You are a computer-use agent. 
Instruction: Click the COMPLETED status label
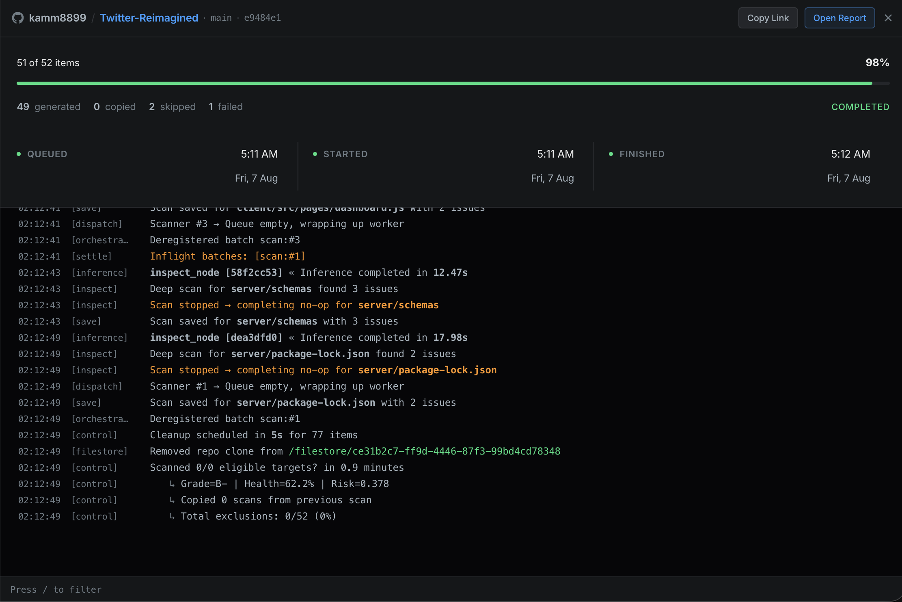coord(860,107)
